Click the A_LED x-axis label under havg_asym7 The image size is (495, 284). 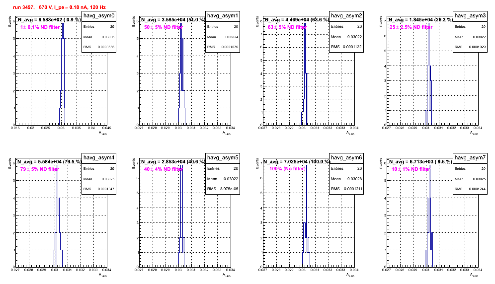coord(474,275)
